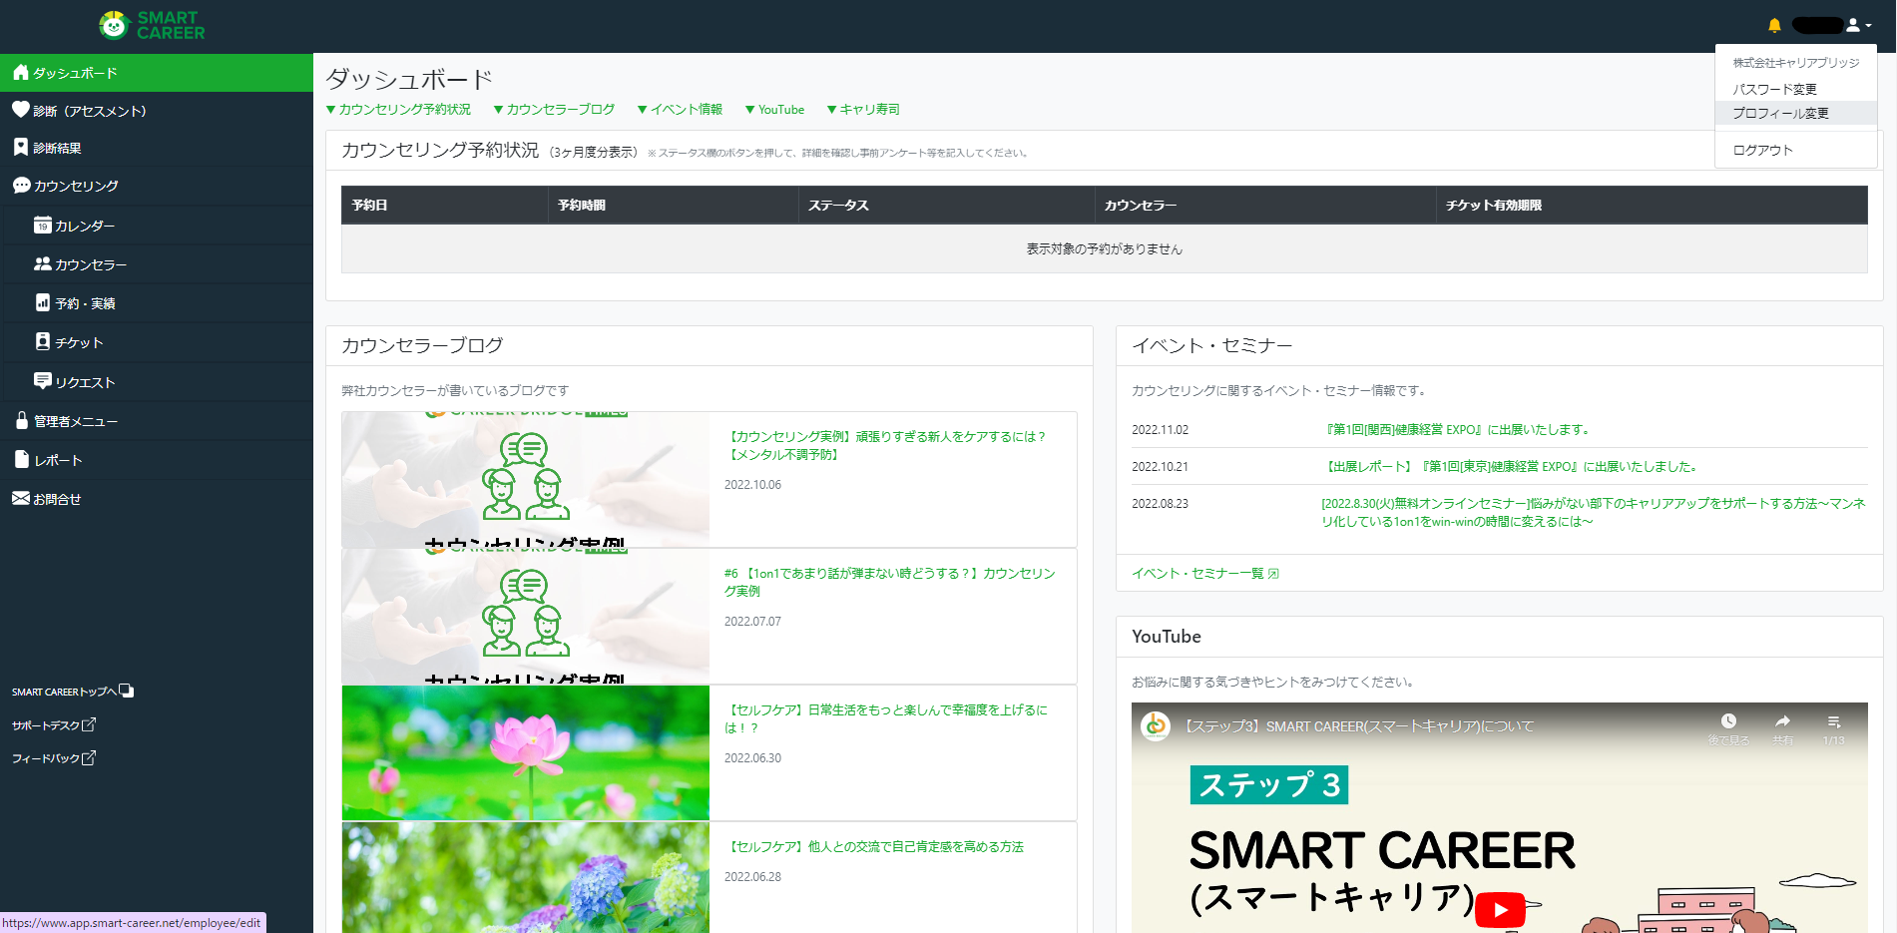This screenshot has width=1897, height=933.
Task: Jump to カウンセリング予約状況 anchor
Action: pos(399,110)
